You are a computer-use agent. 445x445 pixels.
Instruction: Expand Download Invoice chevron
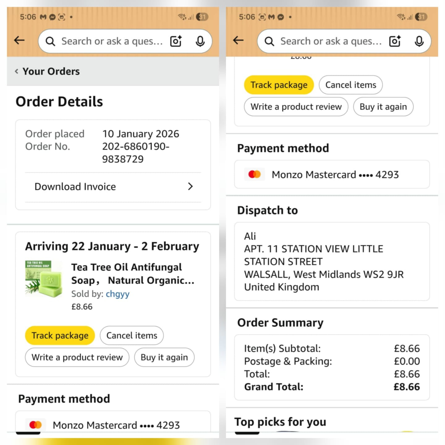(190, 186)
